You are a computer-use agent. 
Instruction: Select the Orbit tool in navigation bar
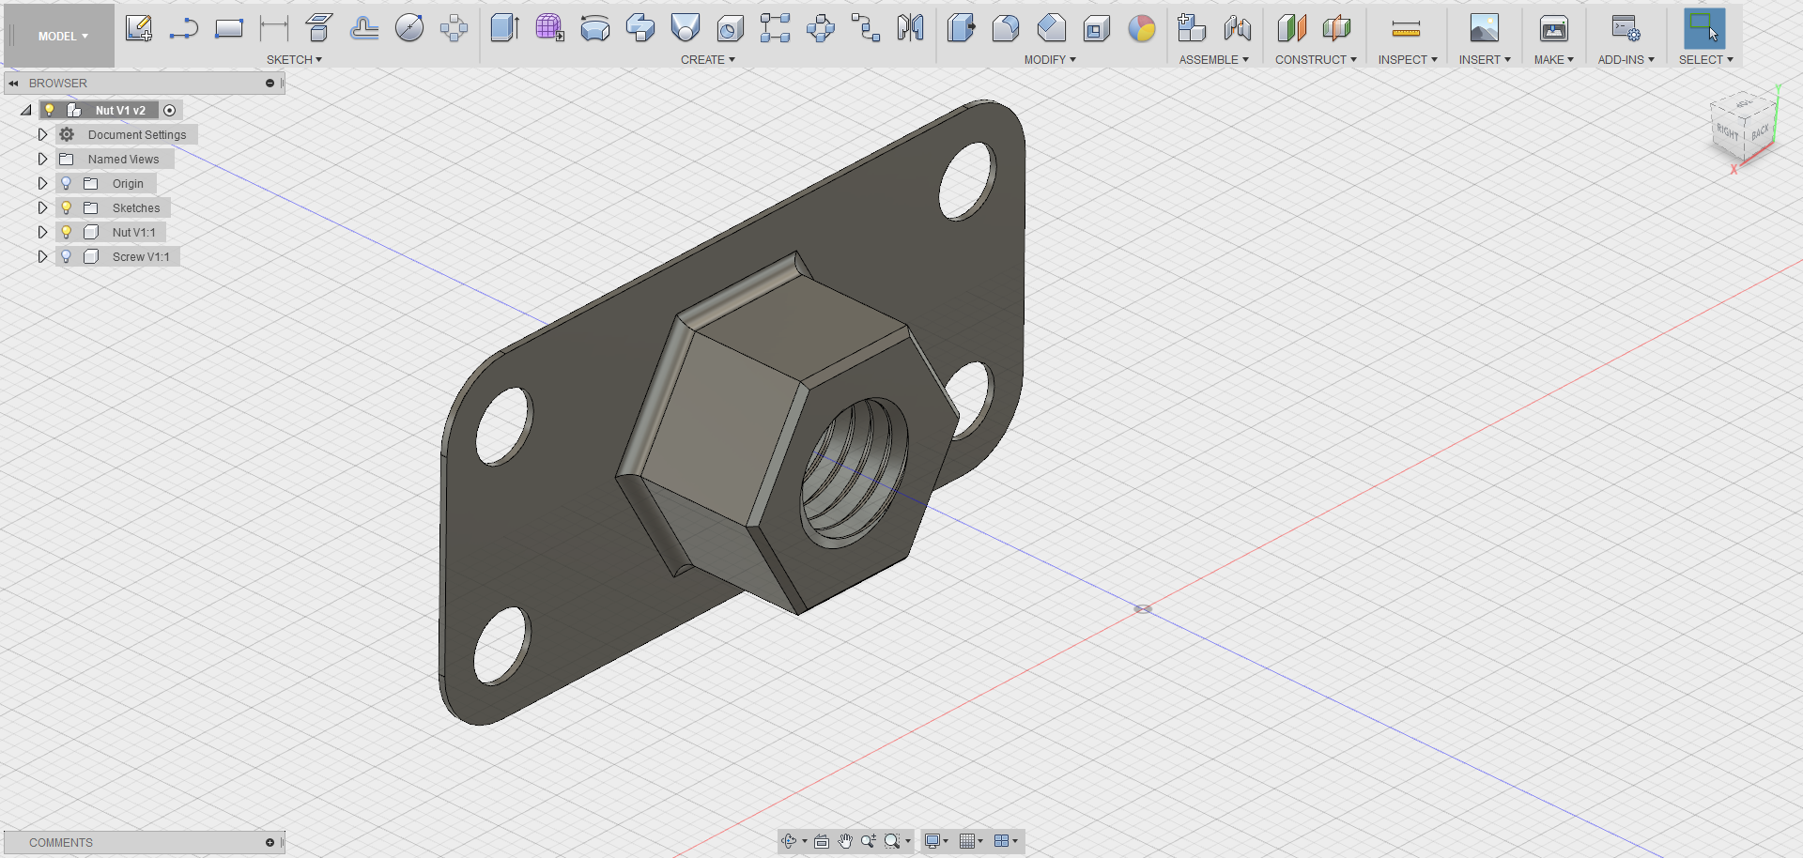coord(787,841)
